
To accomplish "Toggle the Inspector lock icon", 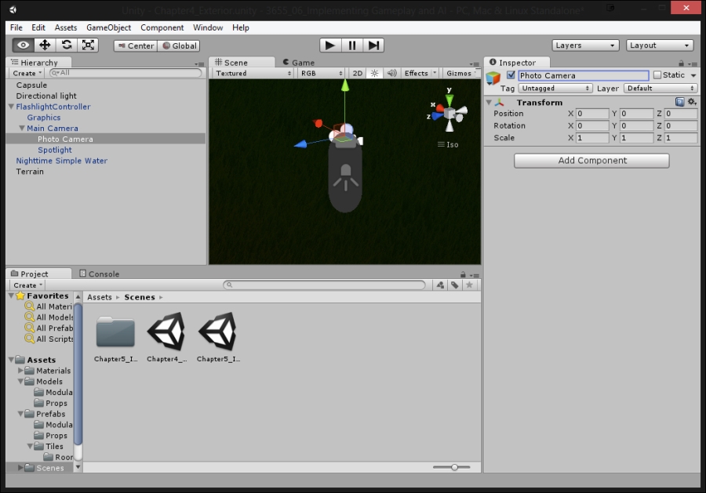I will pyautogui.click(x=681, y=63).
